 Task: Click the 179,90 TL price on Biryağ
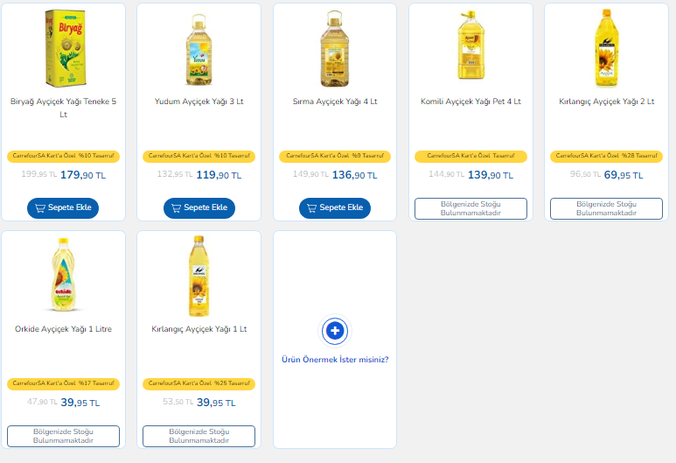[82, 175]
